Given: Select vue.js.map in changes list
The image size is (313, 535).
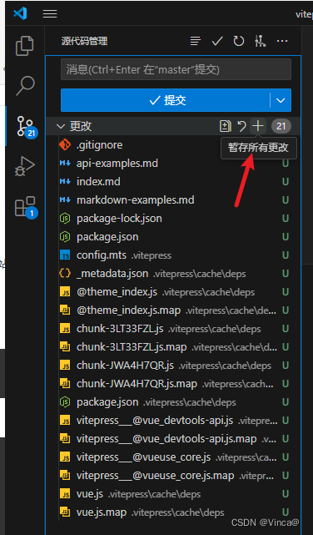Looking at the screenshot, I should [x=173, y=512].
